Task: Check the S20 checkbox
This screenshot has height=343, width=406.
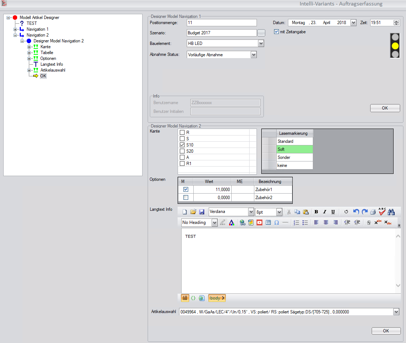Action: click(x=182, y=151)
